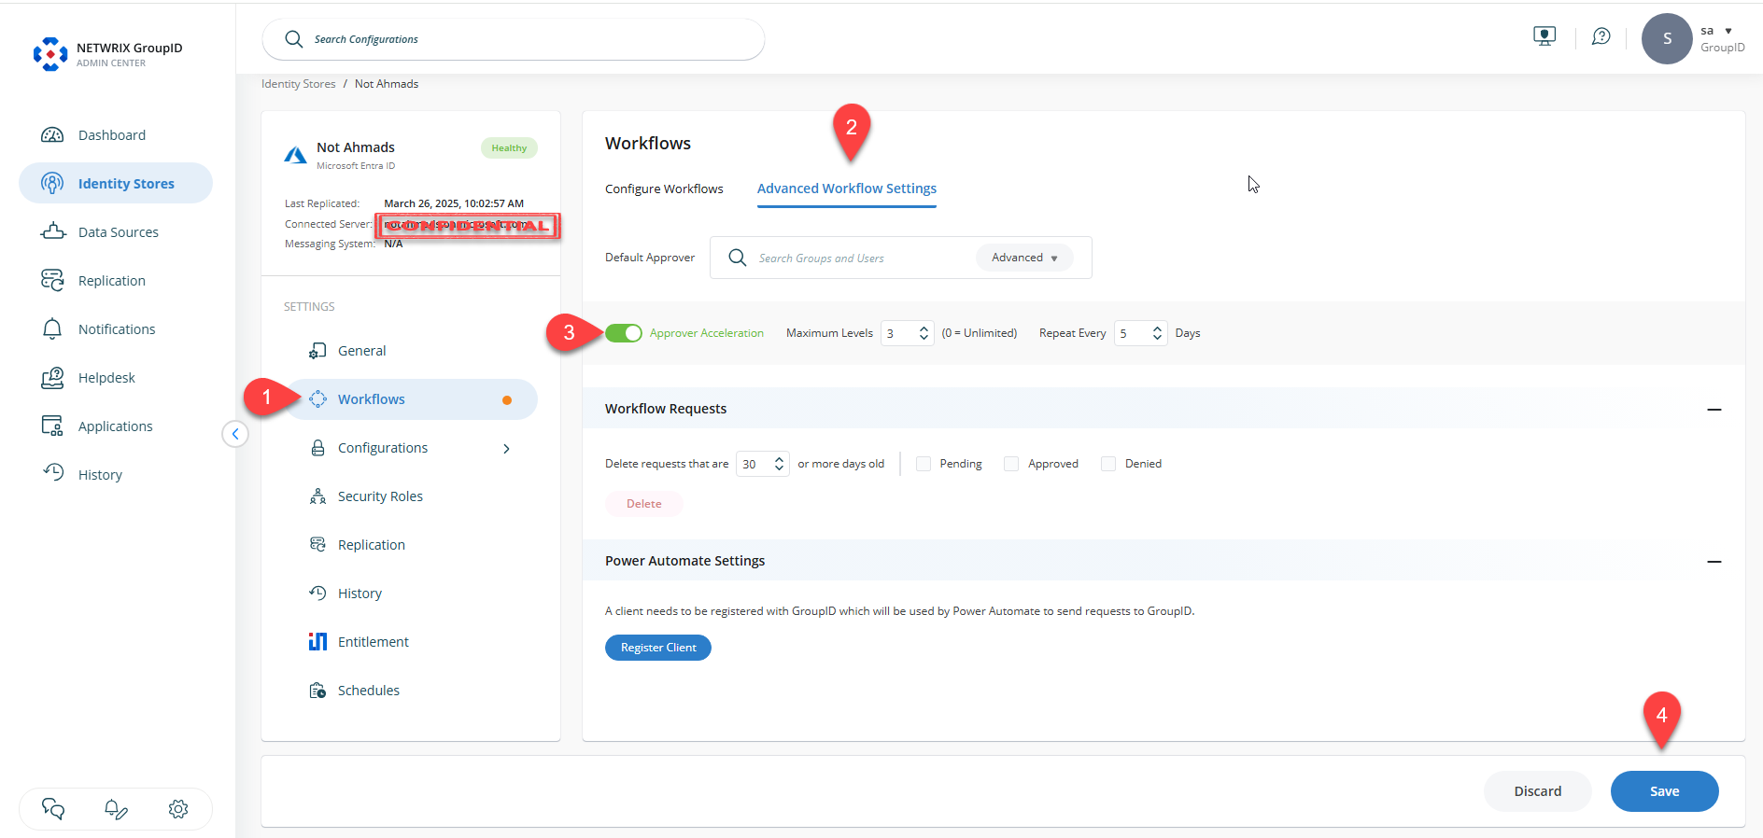Check the Approved checkbox
Screen dimensions: 1763x838
pos(1011,464)
